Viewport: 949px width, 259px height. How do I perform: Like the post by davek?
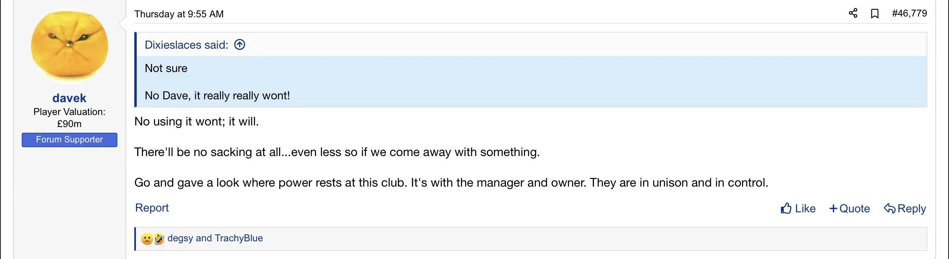(798, 208)
